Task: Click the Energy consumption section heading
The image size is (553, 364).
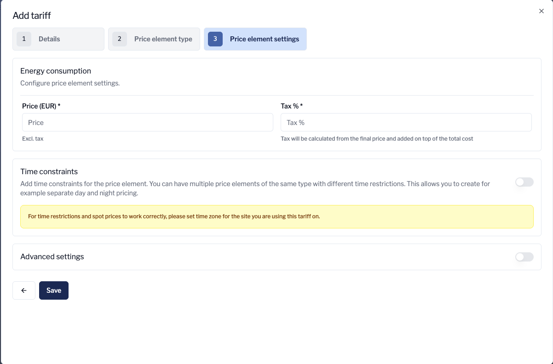Action: tap(56, 71)
